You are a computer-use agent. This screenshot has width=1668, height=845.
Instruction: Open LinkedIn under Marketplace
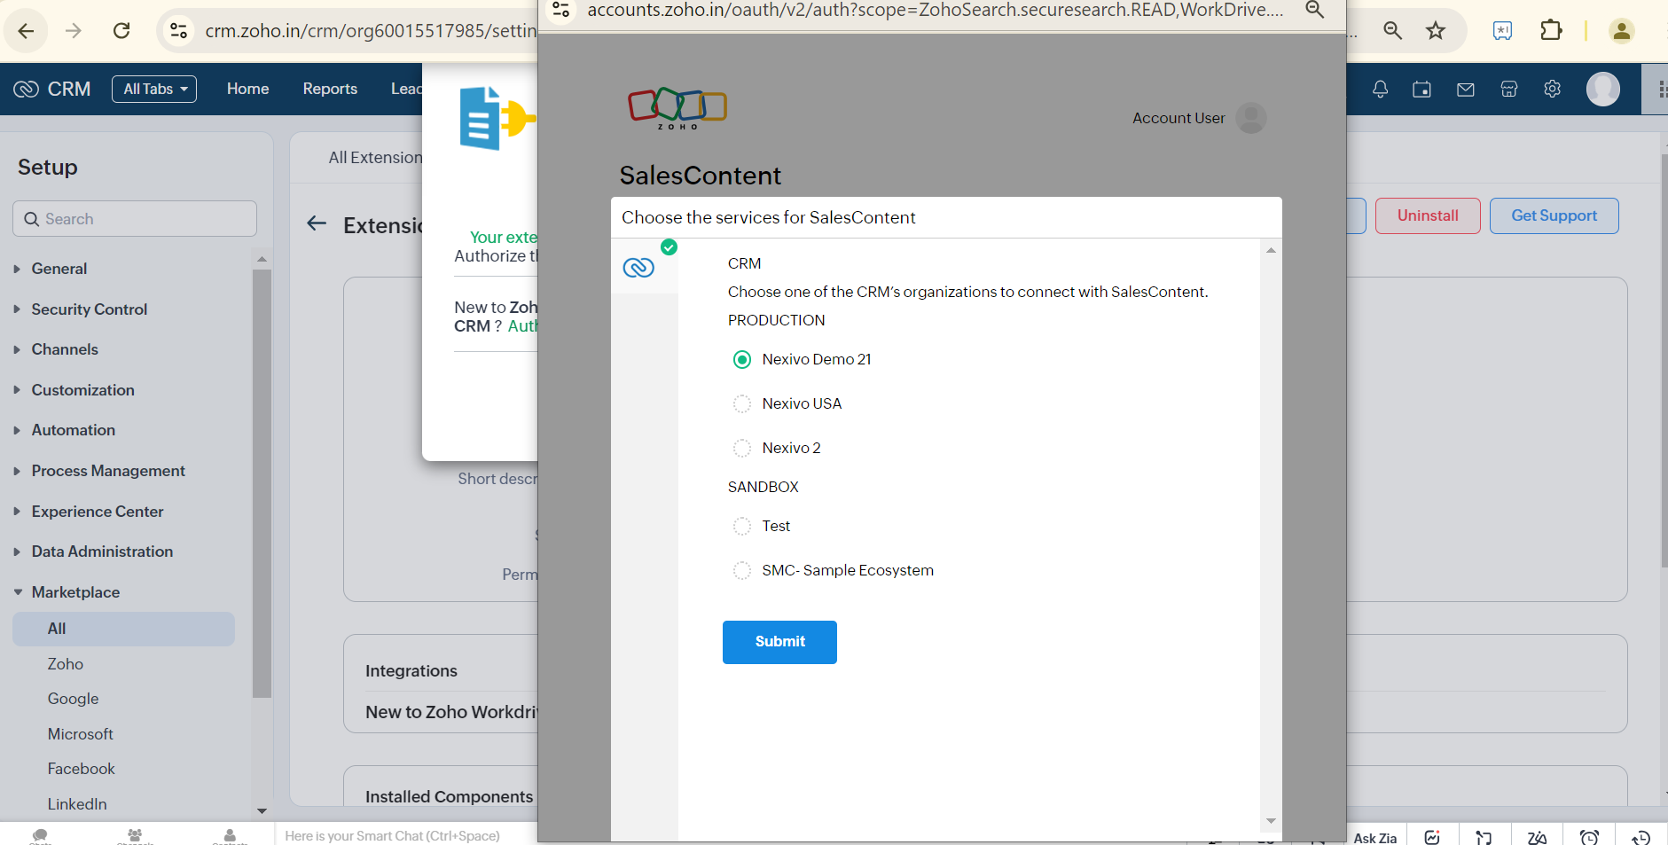[77, 804]
